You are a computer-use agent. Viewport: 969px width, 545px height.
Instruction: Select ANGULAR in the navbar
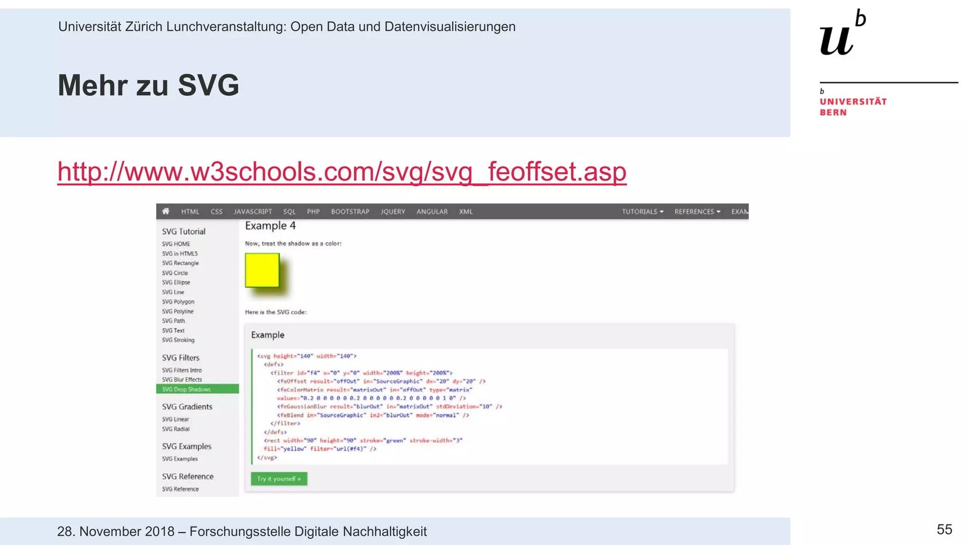[x=432, y=211]
